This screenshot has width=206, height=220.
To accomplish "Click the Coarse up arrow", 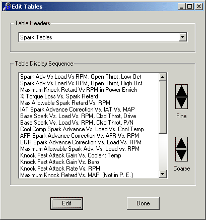I will [x=181, y=143].
